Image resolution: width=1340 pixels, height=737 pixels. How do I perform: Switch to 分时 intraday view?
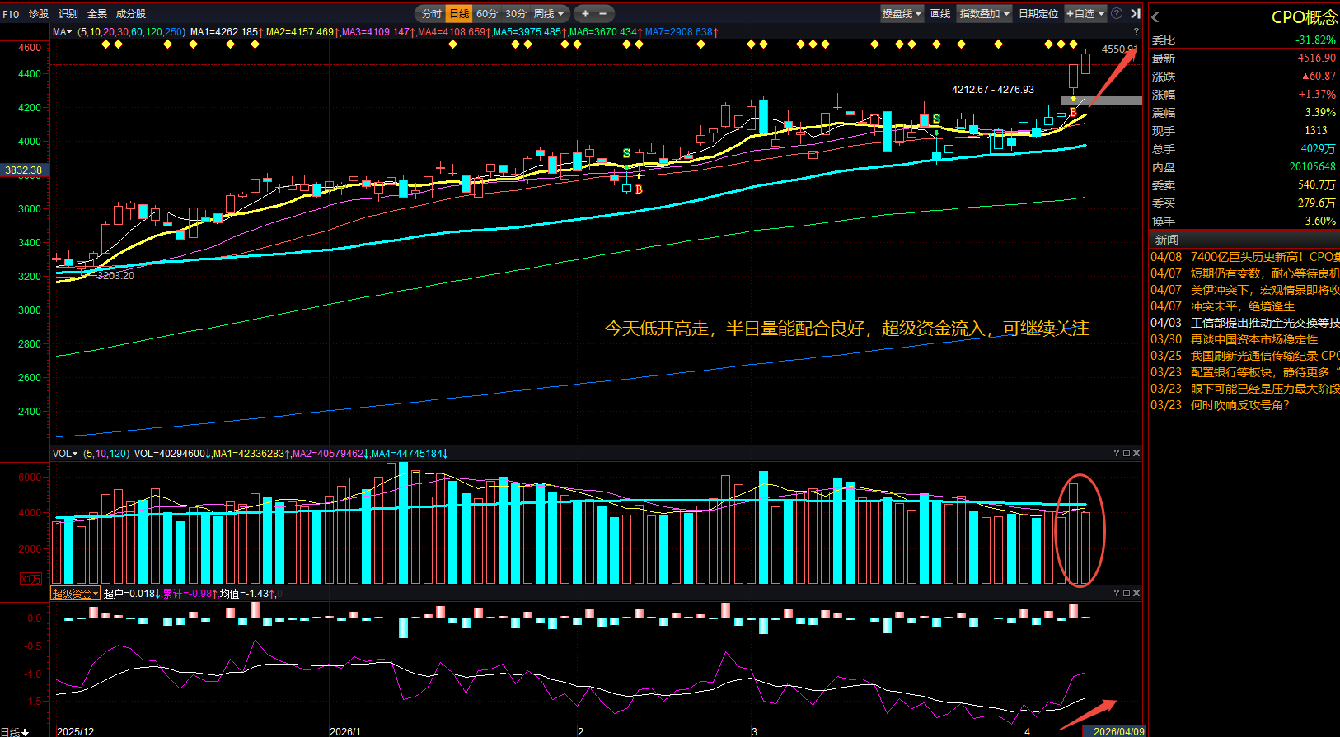[431, 14]
